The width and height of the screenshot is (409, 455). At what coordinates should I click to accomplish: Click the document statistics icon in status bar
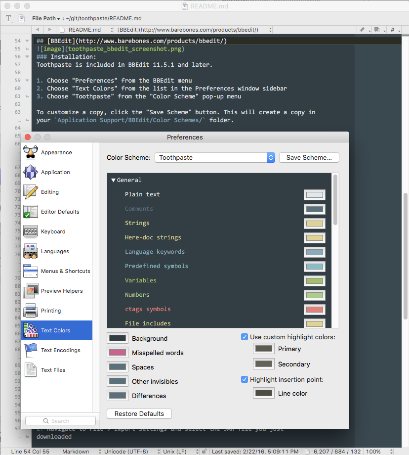coord(307,452)
